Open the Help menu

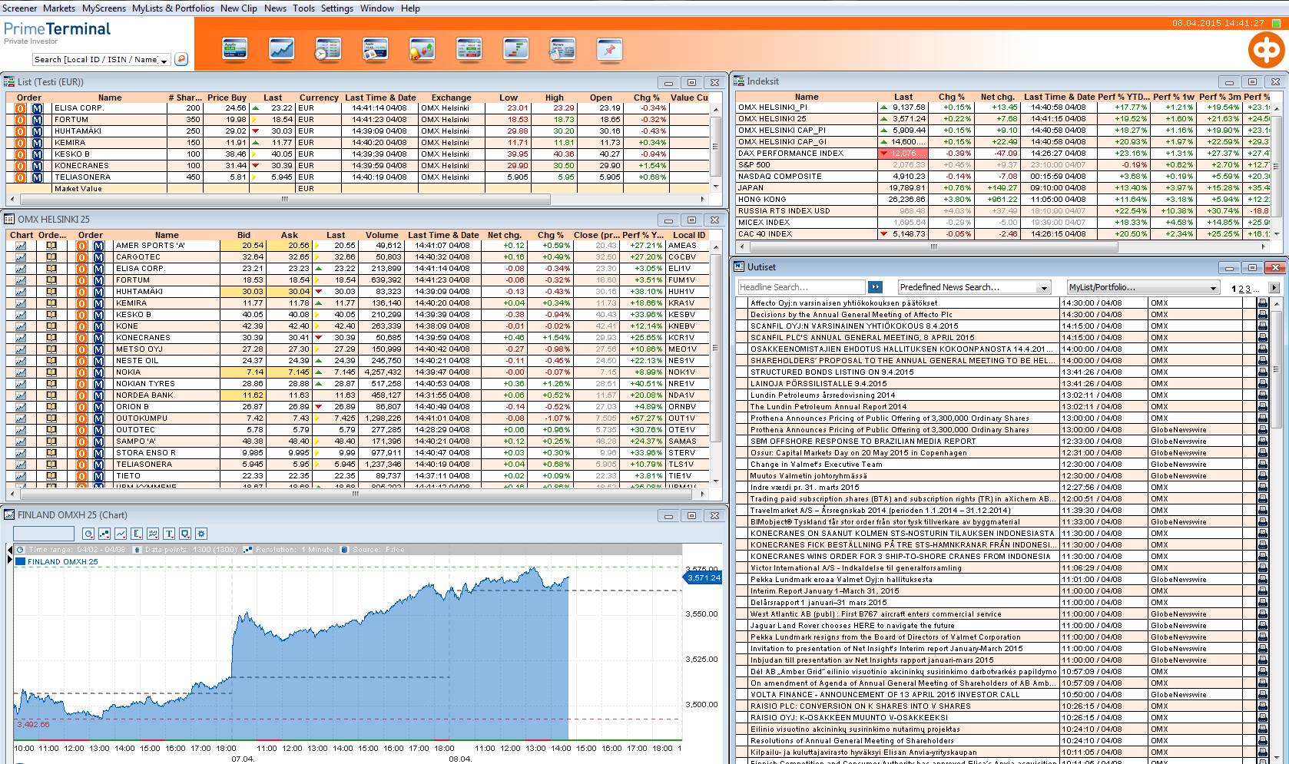pos(410,8)
